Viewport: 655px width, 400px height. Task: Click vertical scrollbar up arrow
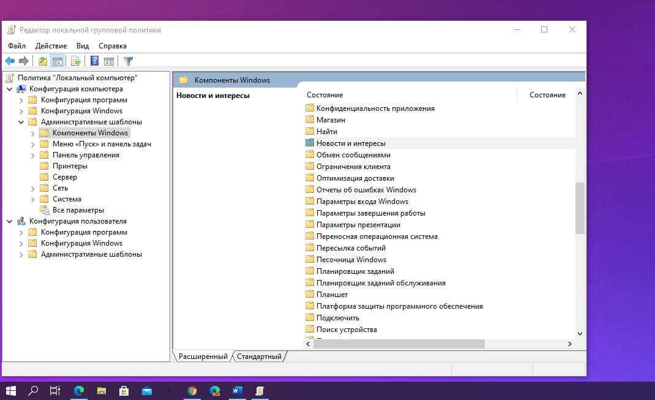(x=580, y=94)
